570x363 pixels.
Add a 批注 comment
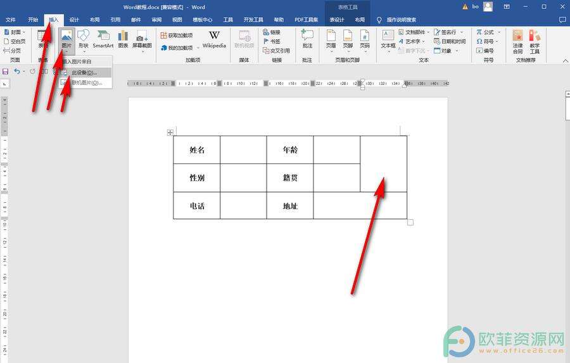[x=307, y=39]
